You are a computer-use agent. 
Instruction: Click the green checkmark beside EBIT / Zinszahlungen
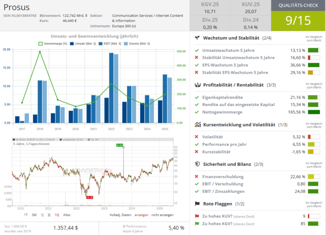pyautogui.click(x=196, y=191)
